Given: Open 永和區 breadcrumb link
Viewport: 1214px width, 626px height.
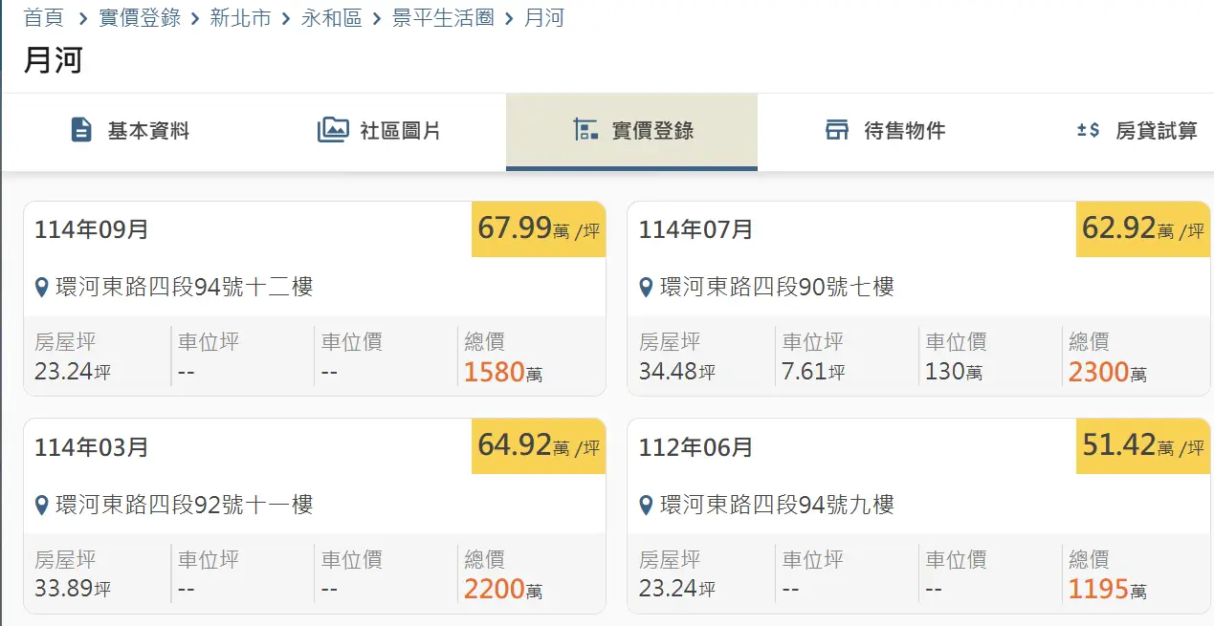Looking at the screenshot, I should tap(331, 18).
